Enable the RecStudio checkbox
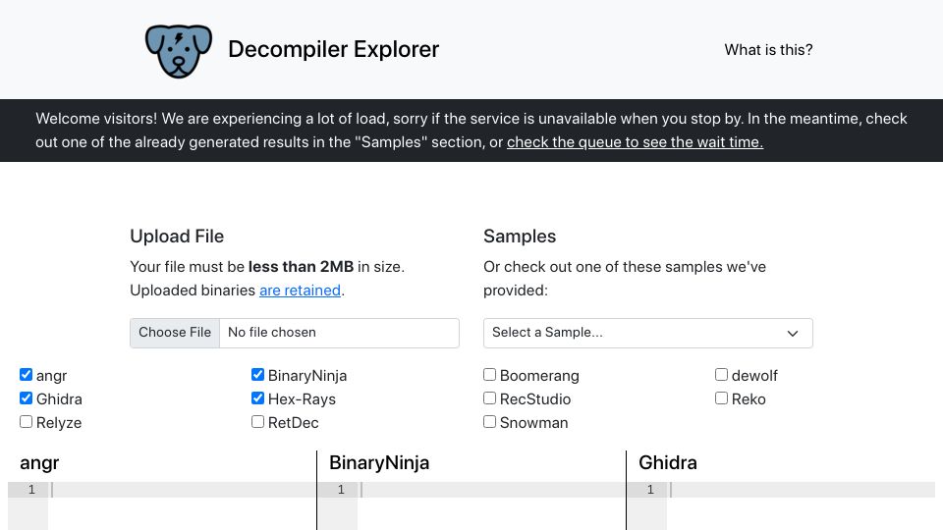This screenshot has height=530, width=943. click(489, 398)
